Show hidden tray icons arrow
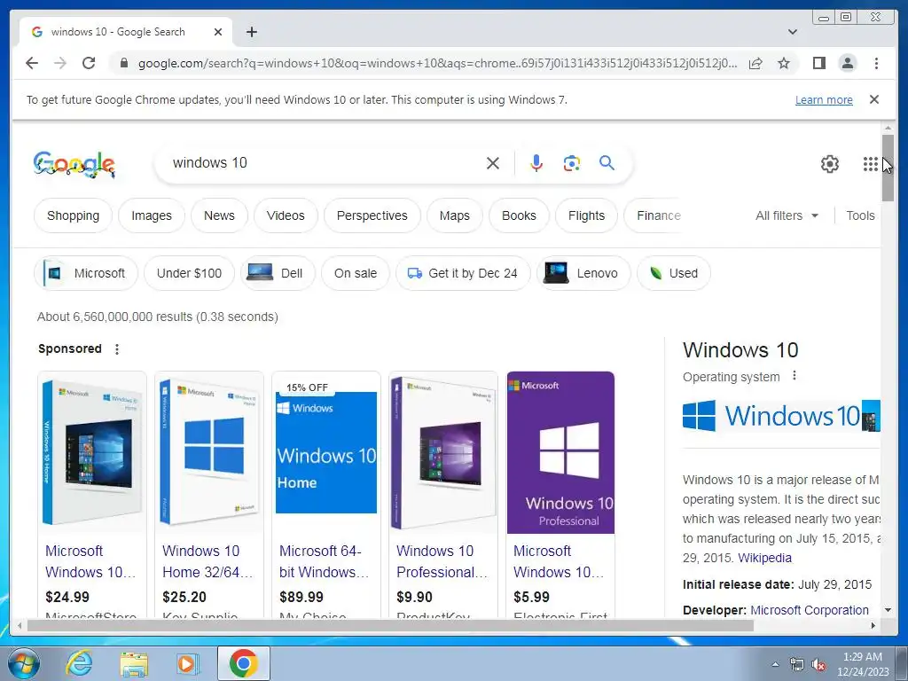Viewport: 908px width, 681px height. click(775, 664)
